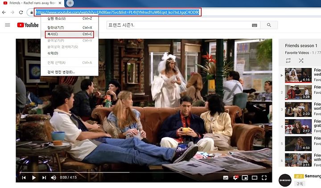Open playlist video thumbnail with 2:23 duration

(298, 109)
